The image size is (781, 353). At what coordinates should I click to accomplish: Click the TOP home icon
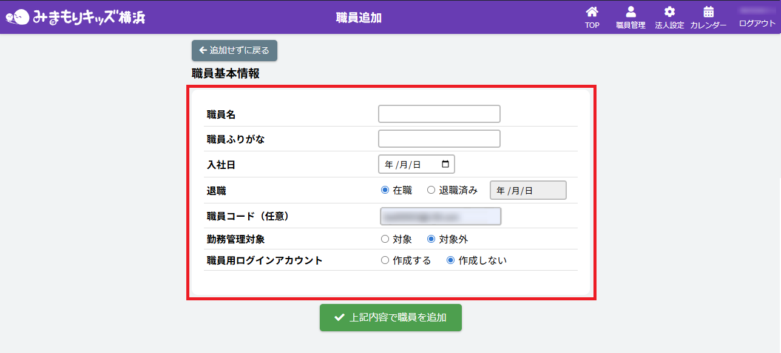coord(592,12)
